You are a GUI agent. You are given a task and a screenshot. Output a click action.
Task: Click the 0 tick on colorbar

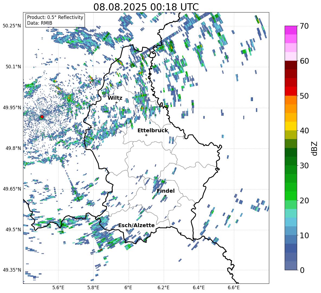point(302,270)
